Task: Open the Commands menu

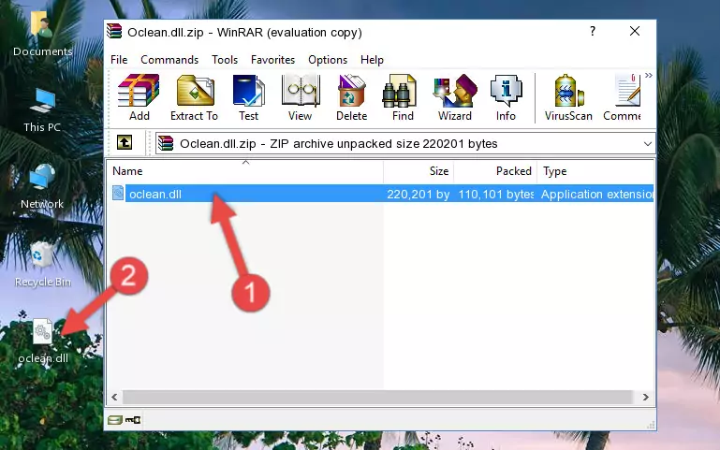Action: tap(169, 60)
